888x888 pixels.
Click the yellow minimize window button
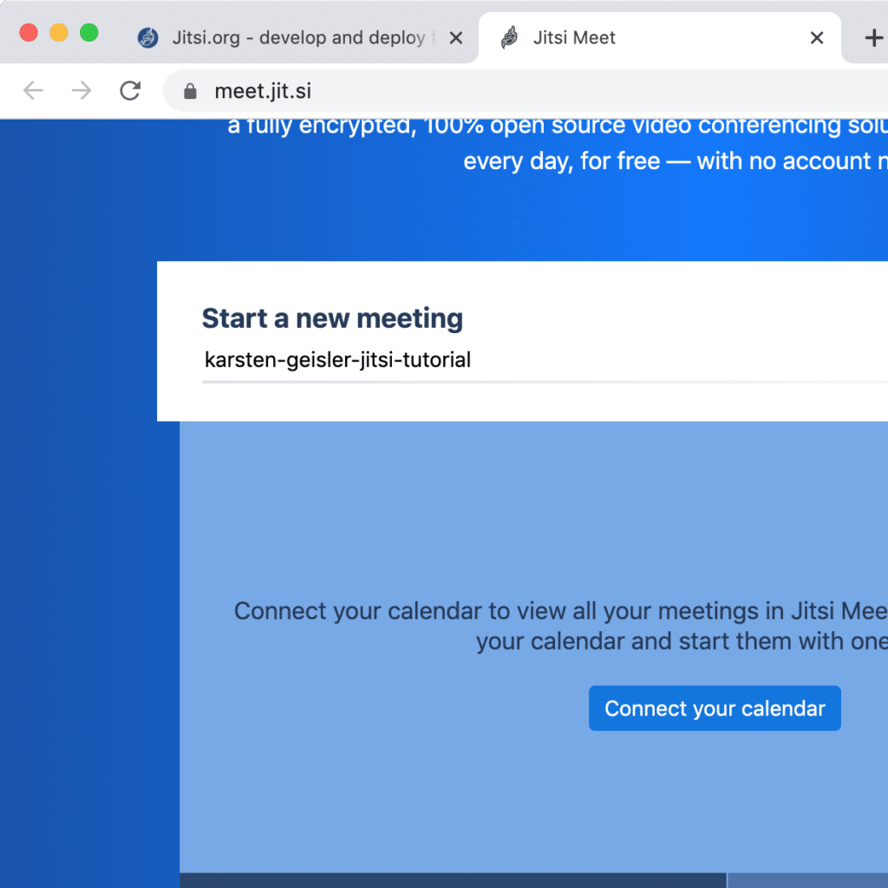tap(59, 33)
